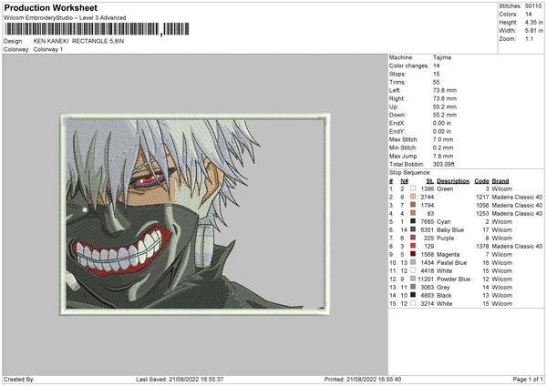The width and height of the screenshot is (547, 386).
Task: Click the Max Jump value 7.8 mm
Action: coord(443,156)
